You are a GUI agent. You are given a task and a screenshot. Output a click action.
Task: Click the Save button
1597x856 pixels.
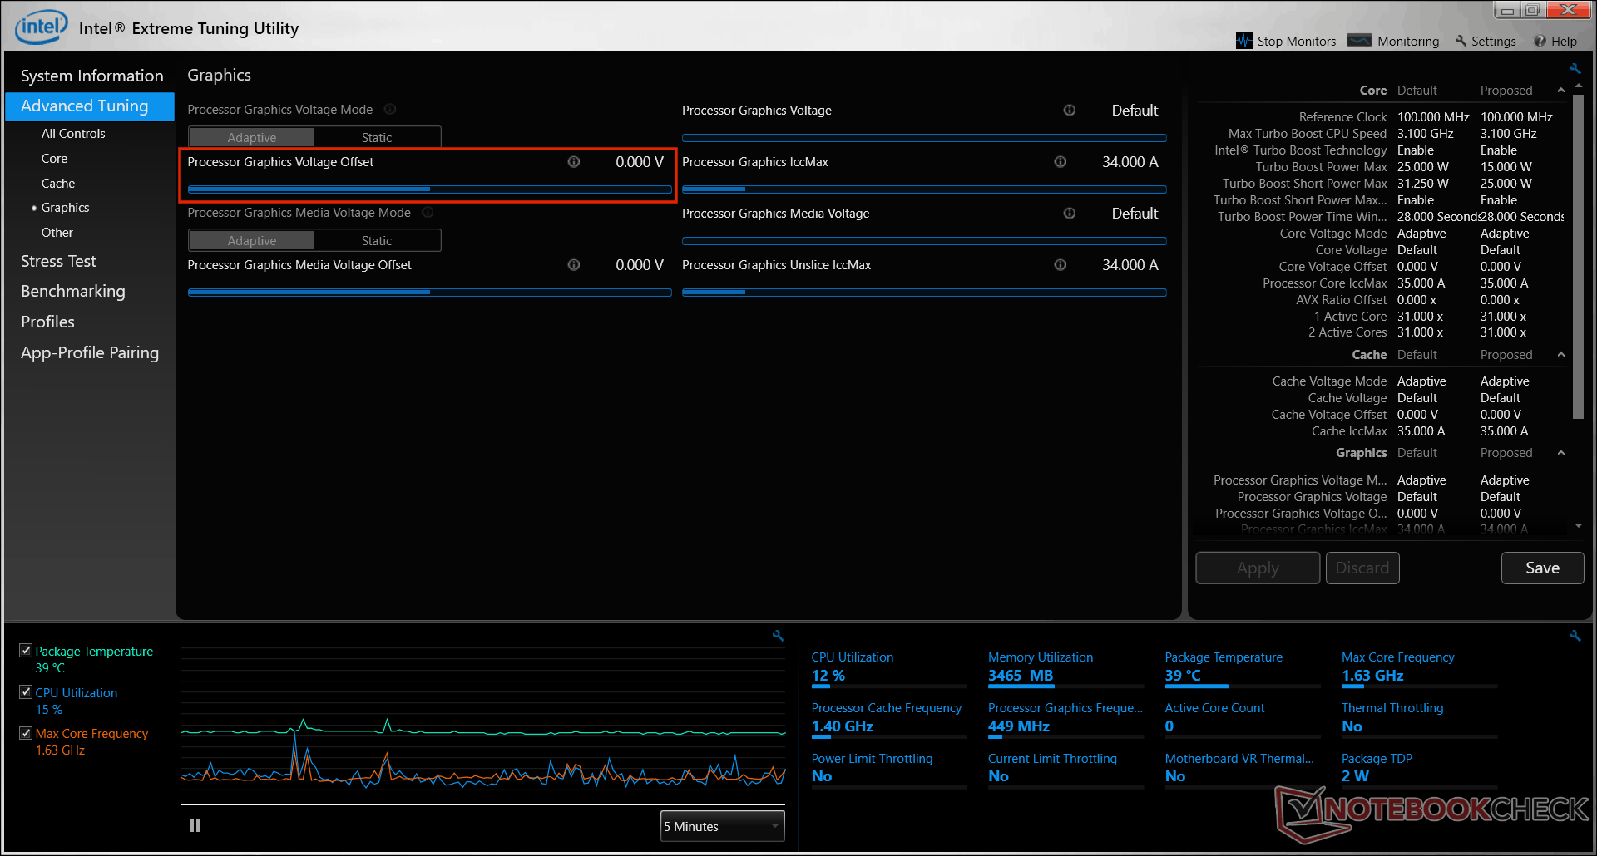1542,568
